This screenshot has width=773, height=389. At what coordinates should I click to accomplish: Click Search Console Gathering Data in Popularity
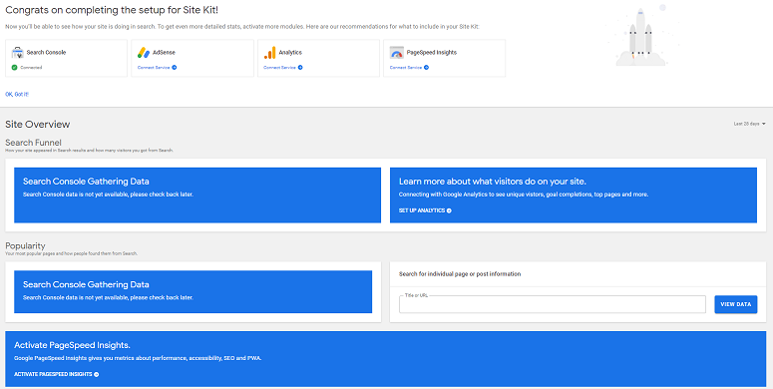pyautogui.click(x=86, y=284)
